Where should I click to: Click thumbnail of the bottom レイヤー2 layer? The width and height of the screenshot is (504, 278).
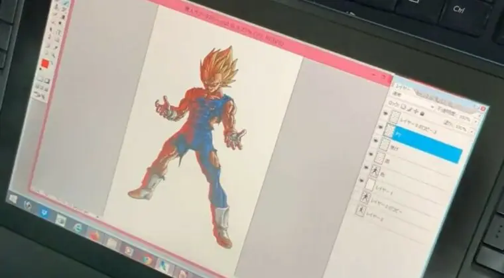361,210
